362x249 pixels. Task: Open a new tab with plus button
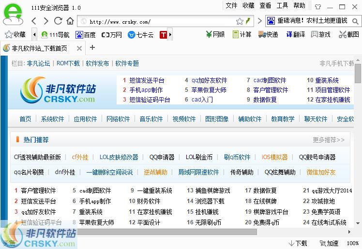point(92,47)
